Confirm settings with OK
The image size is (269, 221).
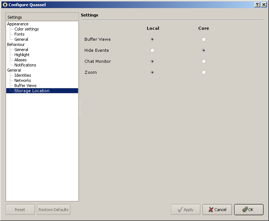249,210
